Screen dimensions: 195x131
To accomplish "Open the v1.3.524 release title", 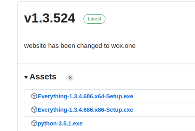I will [49, 18].
